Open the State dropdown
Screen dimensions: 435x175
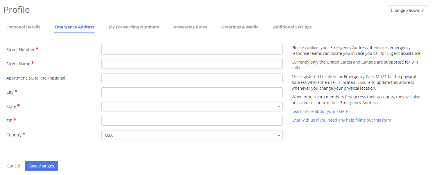192,107
